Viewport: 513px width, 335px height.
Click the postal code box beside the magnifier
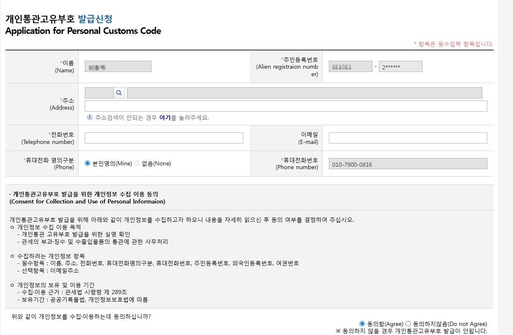coord(99,92)
